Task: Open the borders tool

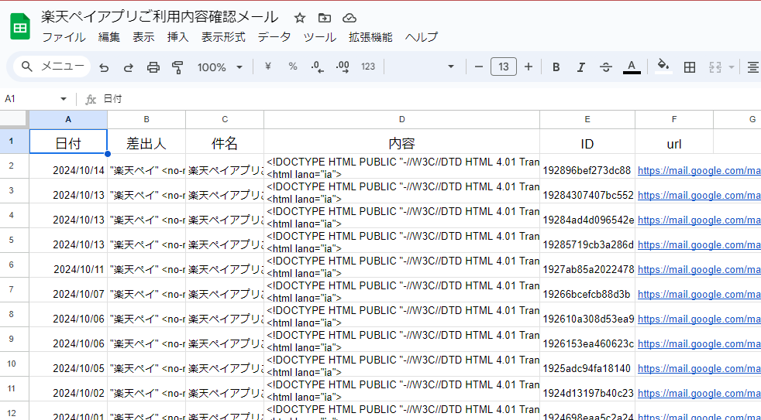Action: tap(689, 67)
